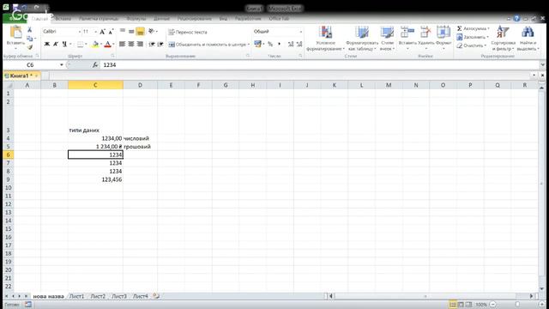Apply accounting currency number format icon

click(257, 44)
